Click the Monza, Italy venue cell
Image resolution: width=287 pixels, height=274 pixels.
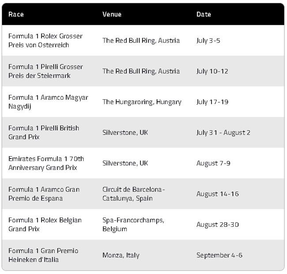[x=121, y=255]
